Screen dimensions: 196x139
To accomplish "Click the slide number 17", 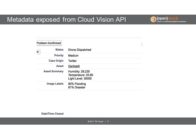I will pyautogui.click(x=108, y=122).
